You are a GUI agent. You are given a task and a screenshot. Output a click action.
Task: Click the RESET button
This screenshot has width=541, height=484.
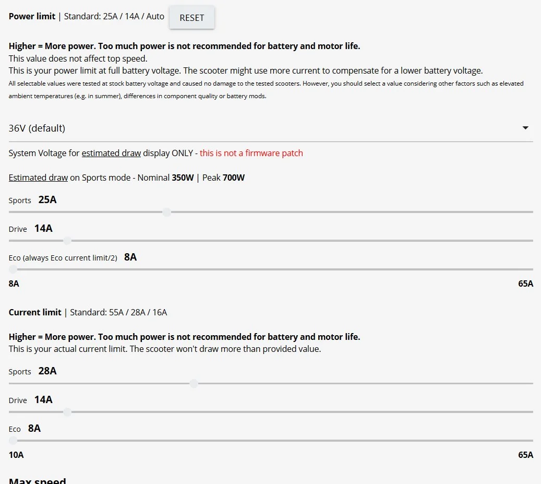191,18
